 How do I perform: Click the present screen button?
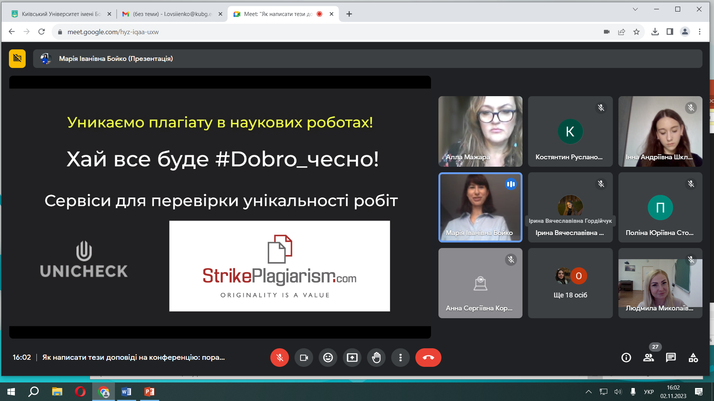[352, 358]
